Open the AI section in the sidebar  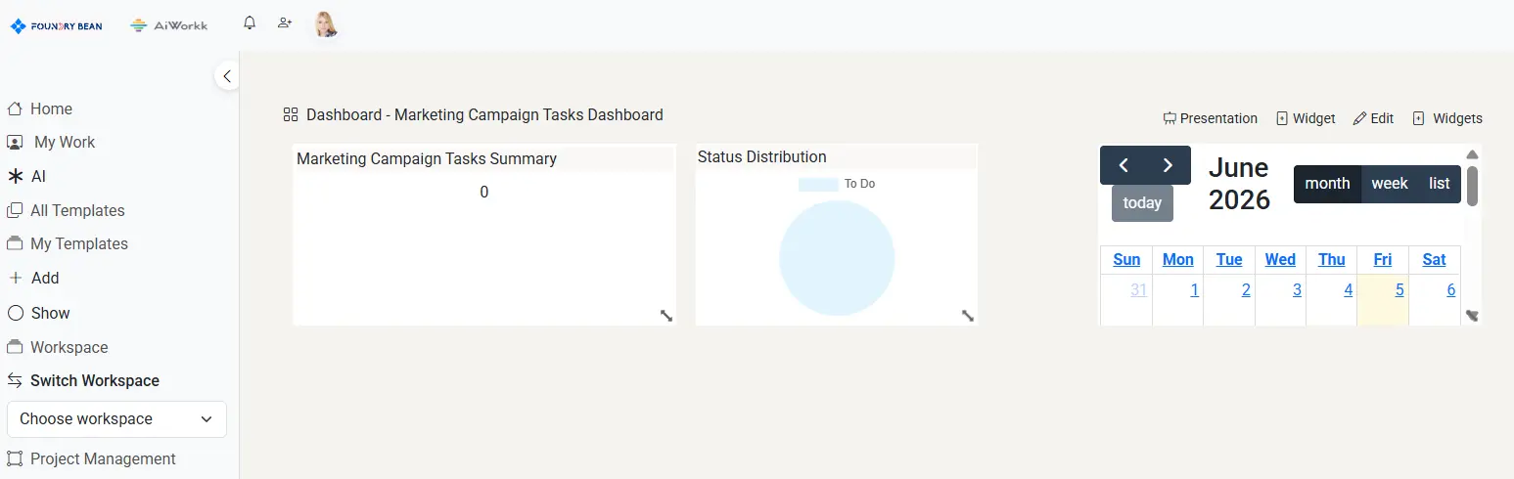26,176
